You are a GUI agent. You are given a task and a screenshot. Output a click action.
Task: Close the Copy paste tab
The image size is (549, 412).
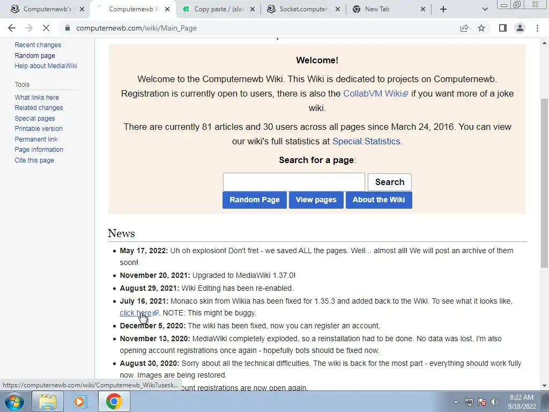[x=253, y=9]
